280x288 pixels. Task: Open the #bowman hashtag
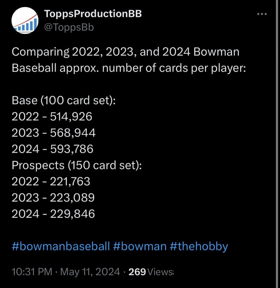point(140,246)
